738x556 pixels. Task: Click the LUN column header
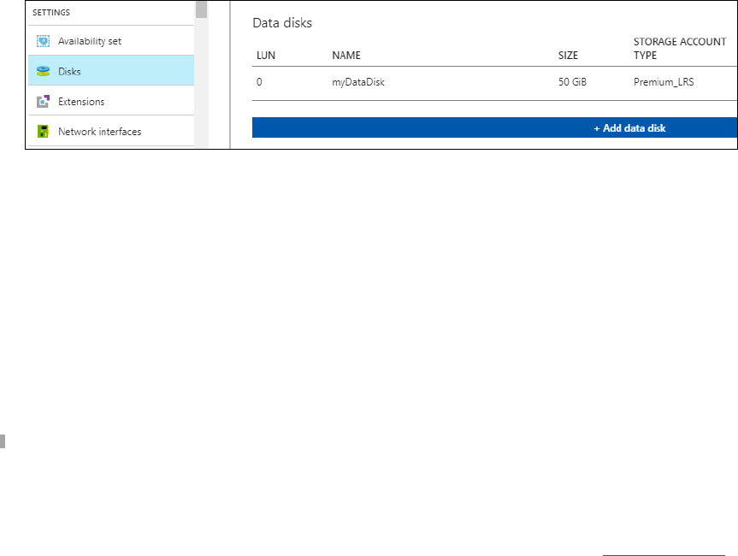click(266, 56)
